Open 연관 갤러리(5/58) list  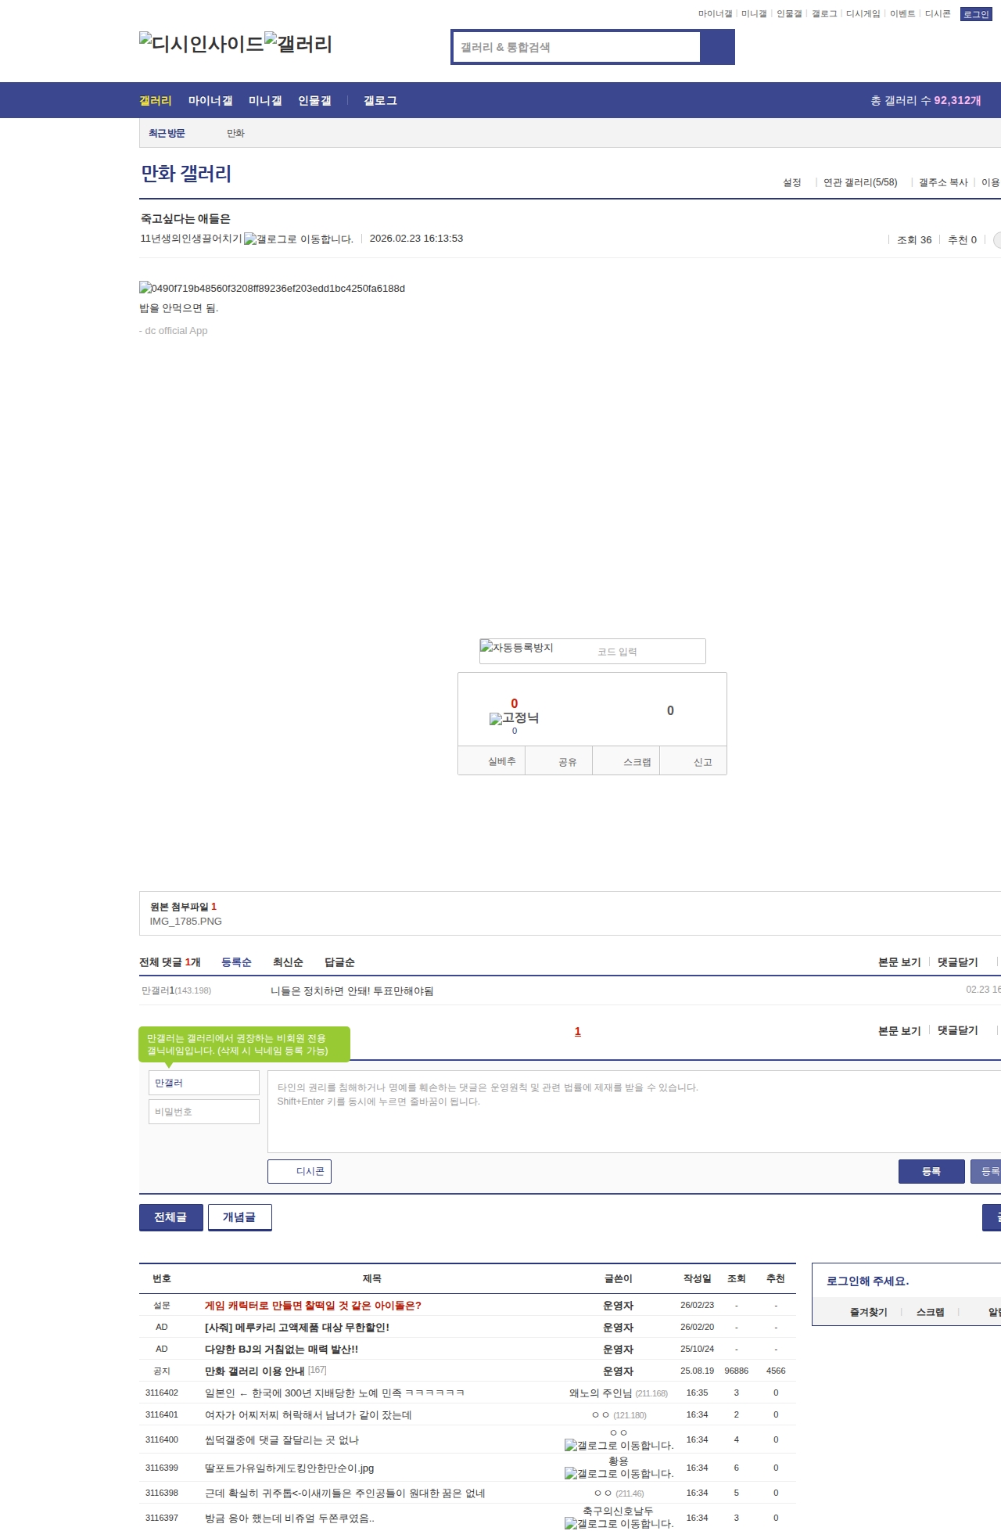[x=860, y=182]
